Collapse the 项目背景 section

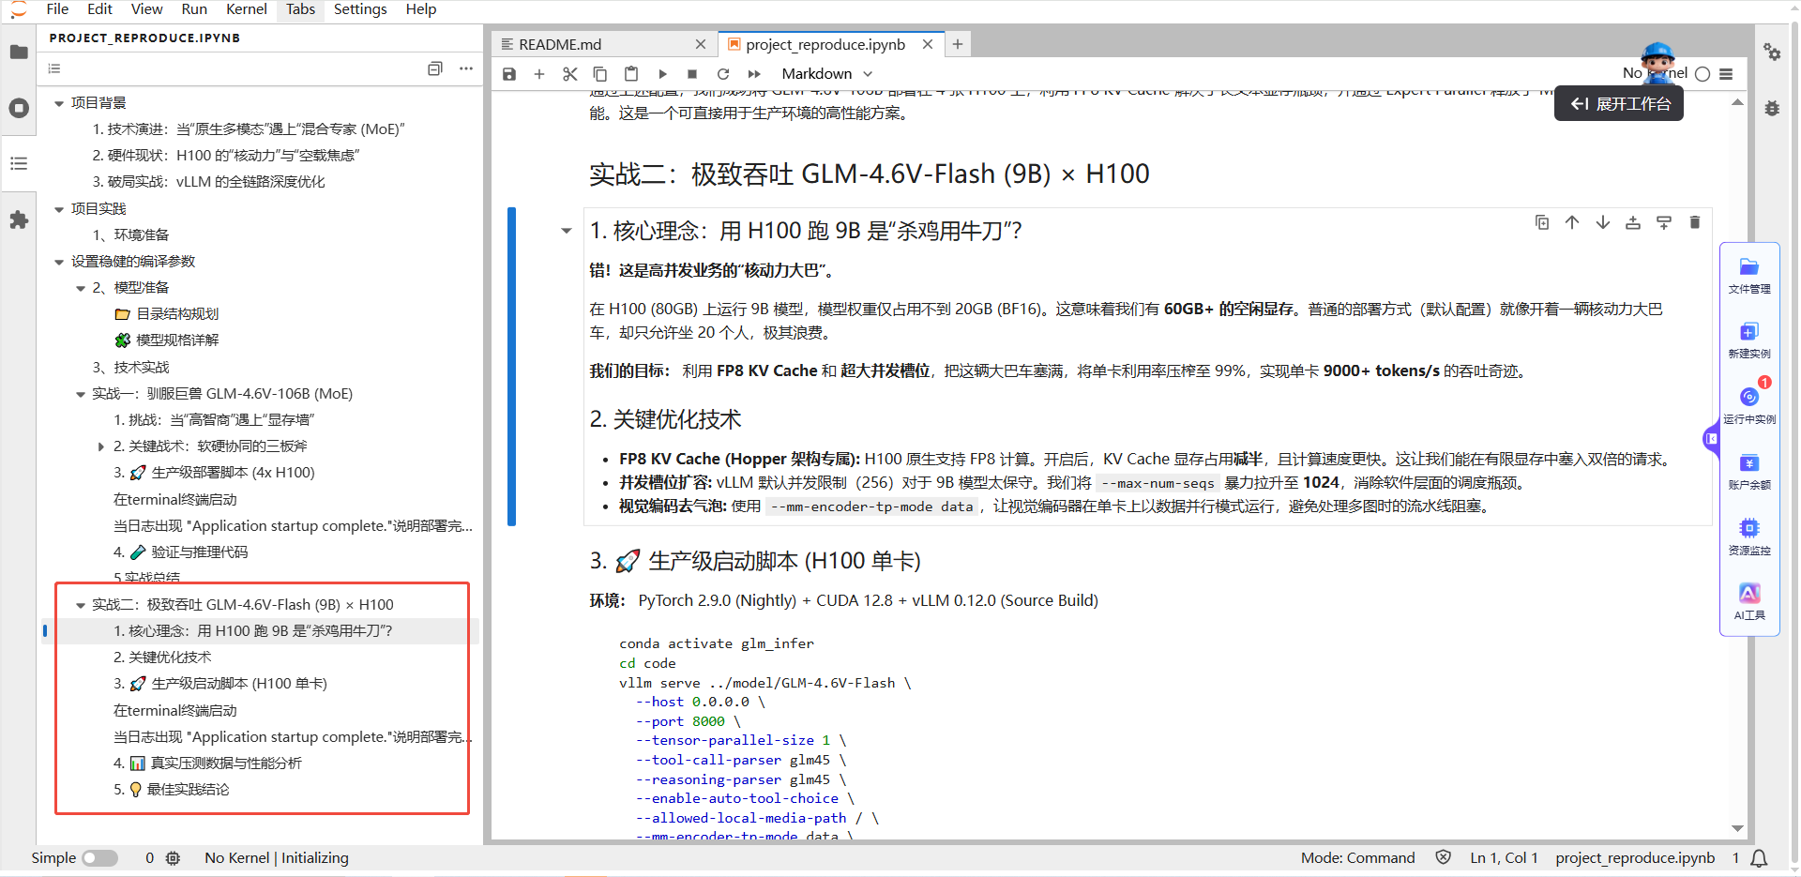pyautogui.click(x=59, y=103)
